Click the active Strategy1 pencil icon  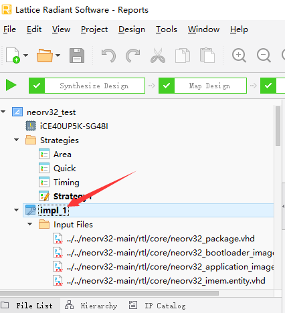point(44,196)
